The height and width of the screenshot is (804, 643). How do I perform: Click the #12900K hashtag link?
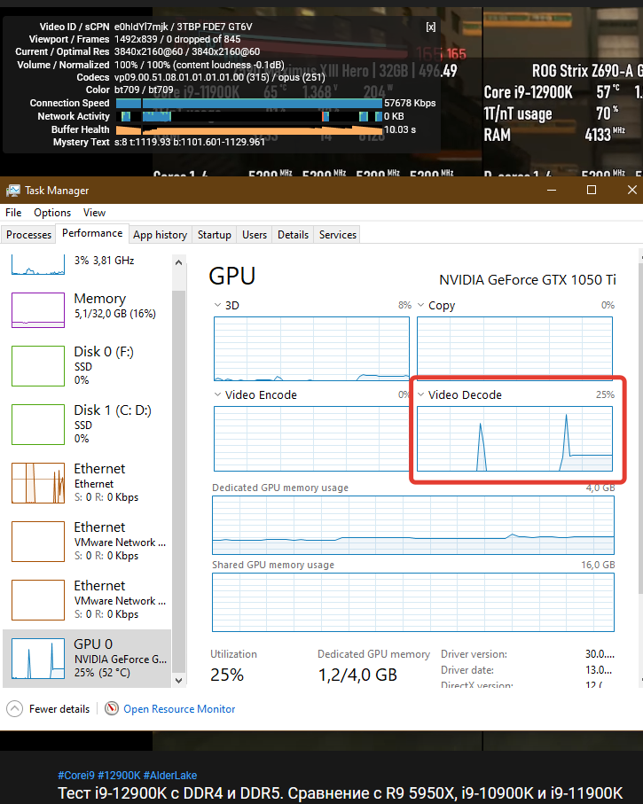pyautogui.click(x=119, y=776)
